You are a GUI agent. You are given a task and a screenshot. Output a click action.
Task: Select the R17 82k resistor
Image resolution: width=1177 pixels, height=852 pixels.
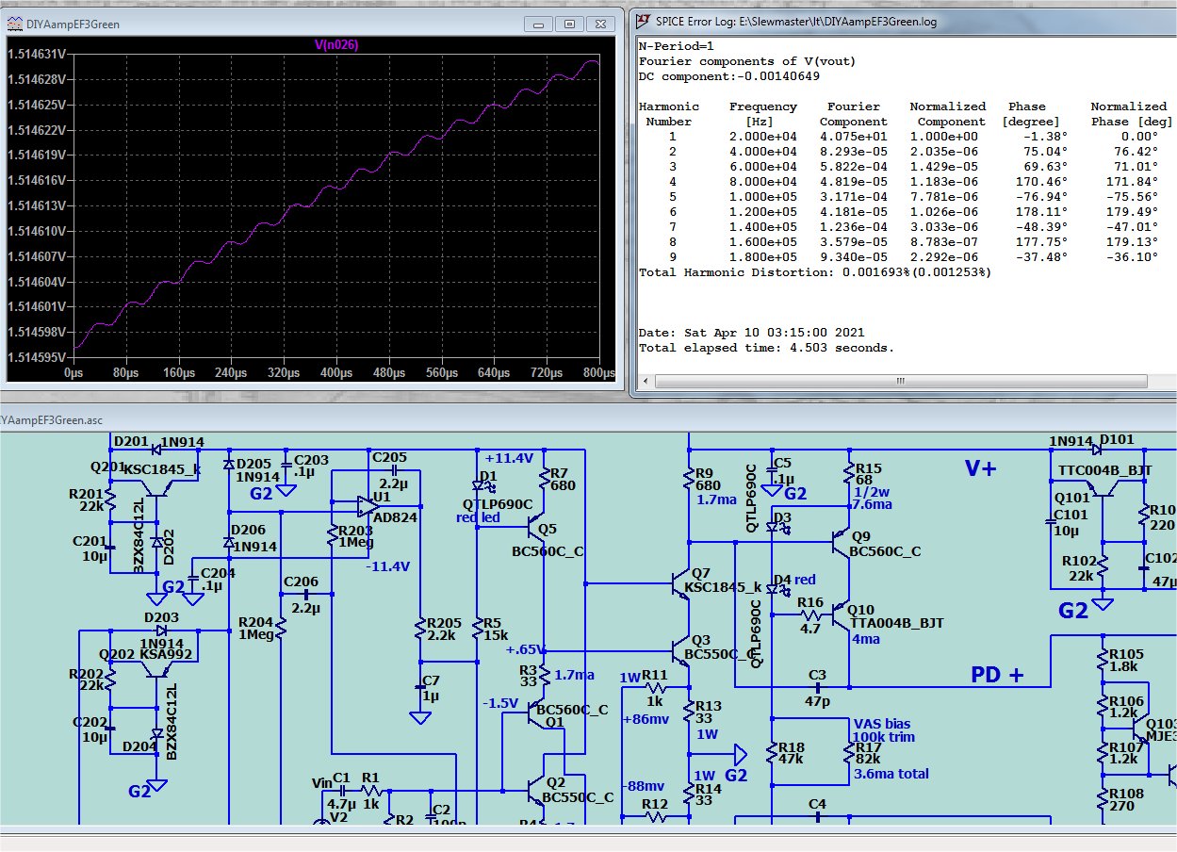(848, 751)
